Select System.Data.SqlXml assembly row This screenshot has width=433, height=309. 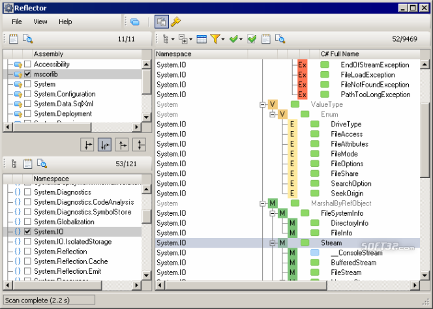click(x=72, y=104)
